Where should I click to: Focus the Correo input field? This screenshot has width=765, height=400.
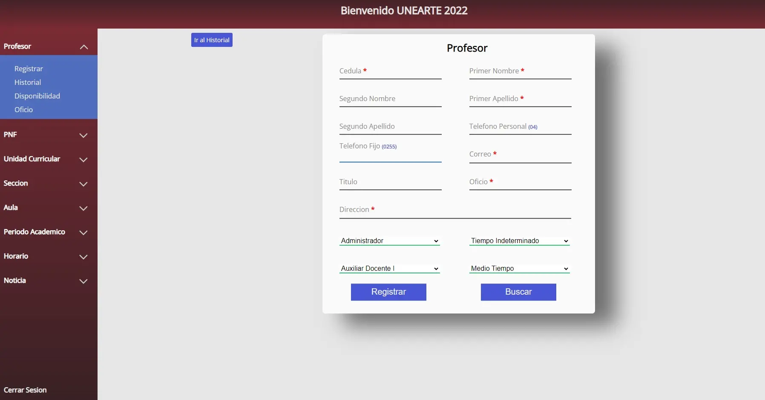521,155
